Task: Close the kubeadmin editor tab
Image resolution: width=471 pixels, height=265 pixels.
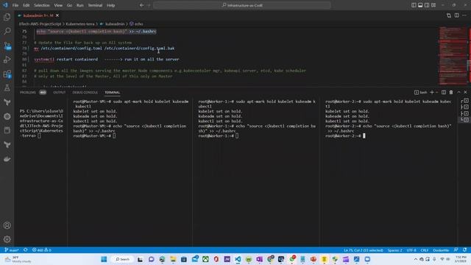Action: pos(57,15)
